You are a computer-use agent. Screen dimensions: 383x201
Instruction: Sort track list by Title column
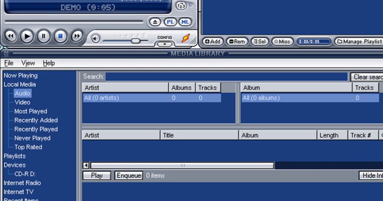[199, 135]
